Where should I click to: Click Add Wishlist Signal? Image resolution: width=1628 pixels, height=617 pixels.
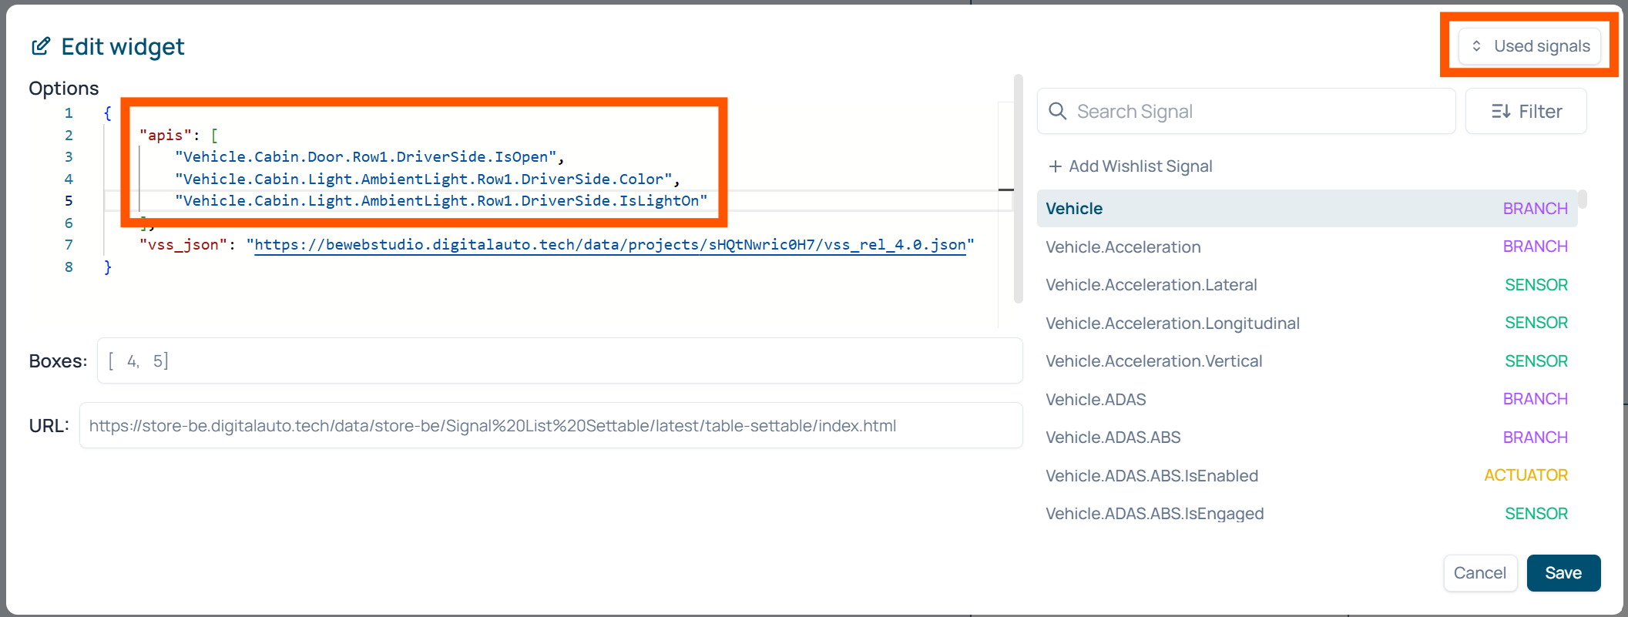pyautogui.click(x=1140, y=166)
